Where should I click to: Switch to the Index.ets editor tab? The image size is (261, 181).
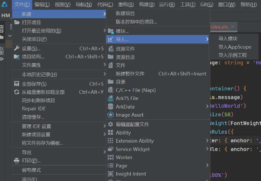[x=219, y=27]
